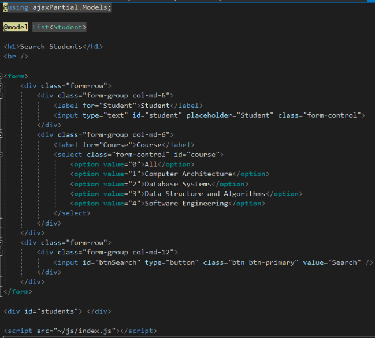Click the closing '</form>' tag
The width and height of the screenshot is (375, 338).
[18, 291]
